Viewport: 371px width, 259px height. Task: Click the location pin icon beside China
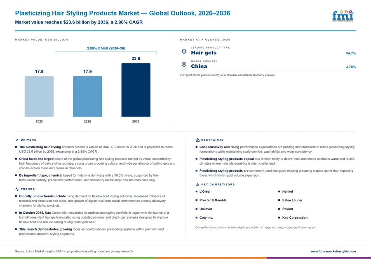click(184, 65)
